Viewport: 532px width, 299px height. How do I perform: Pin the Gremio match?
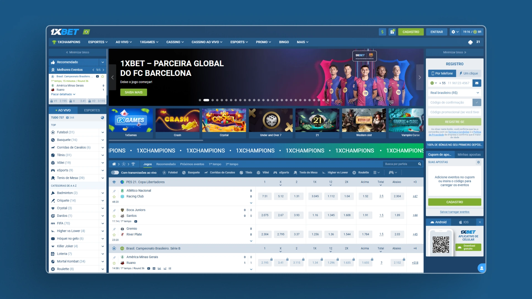tap(114, 229)
